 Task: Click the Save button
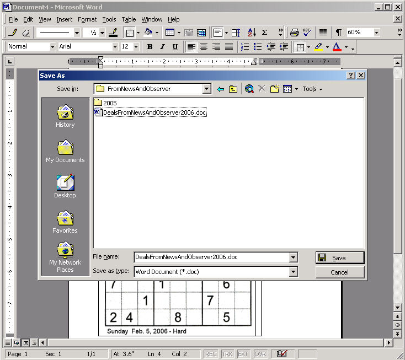[x=340, y=257]
